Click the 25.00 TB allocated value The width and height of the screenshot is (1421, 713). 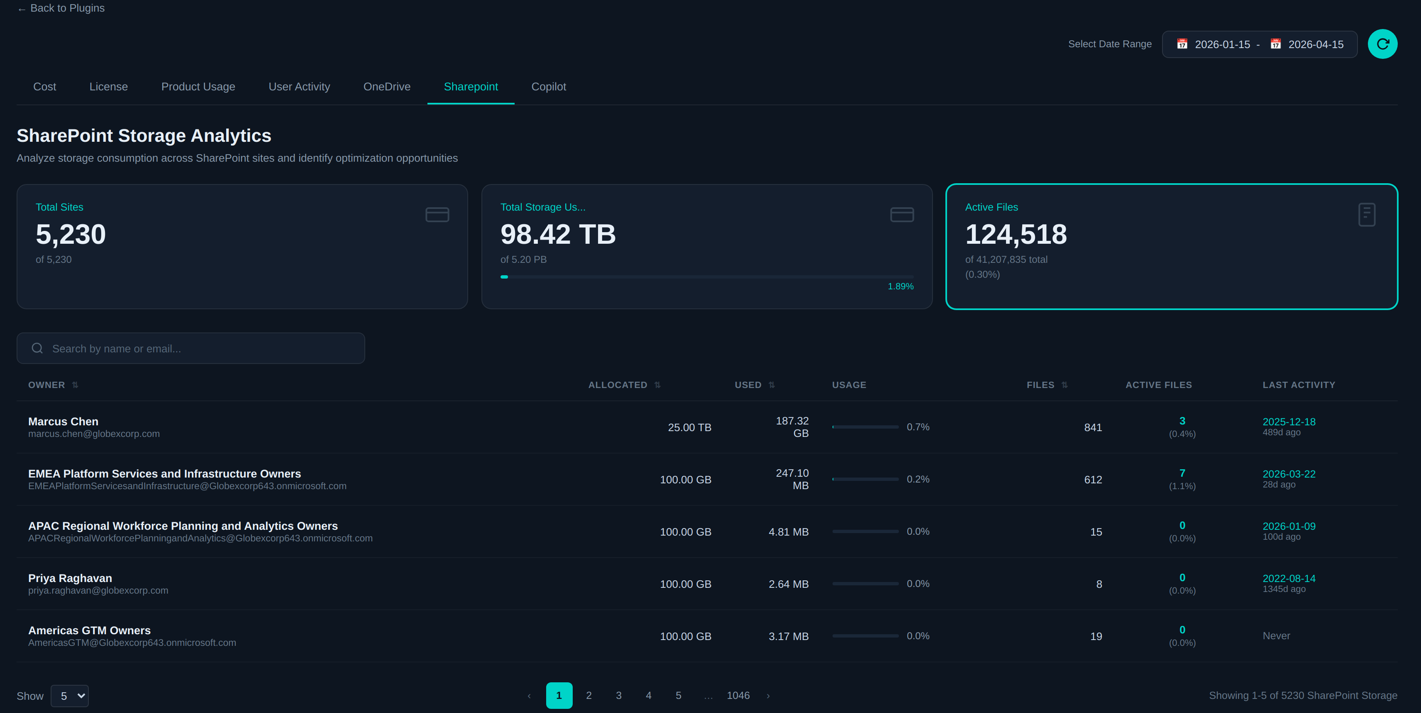[x=689, y=427]
